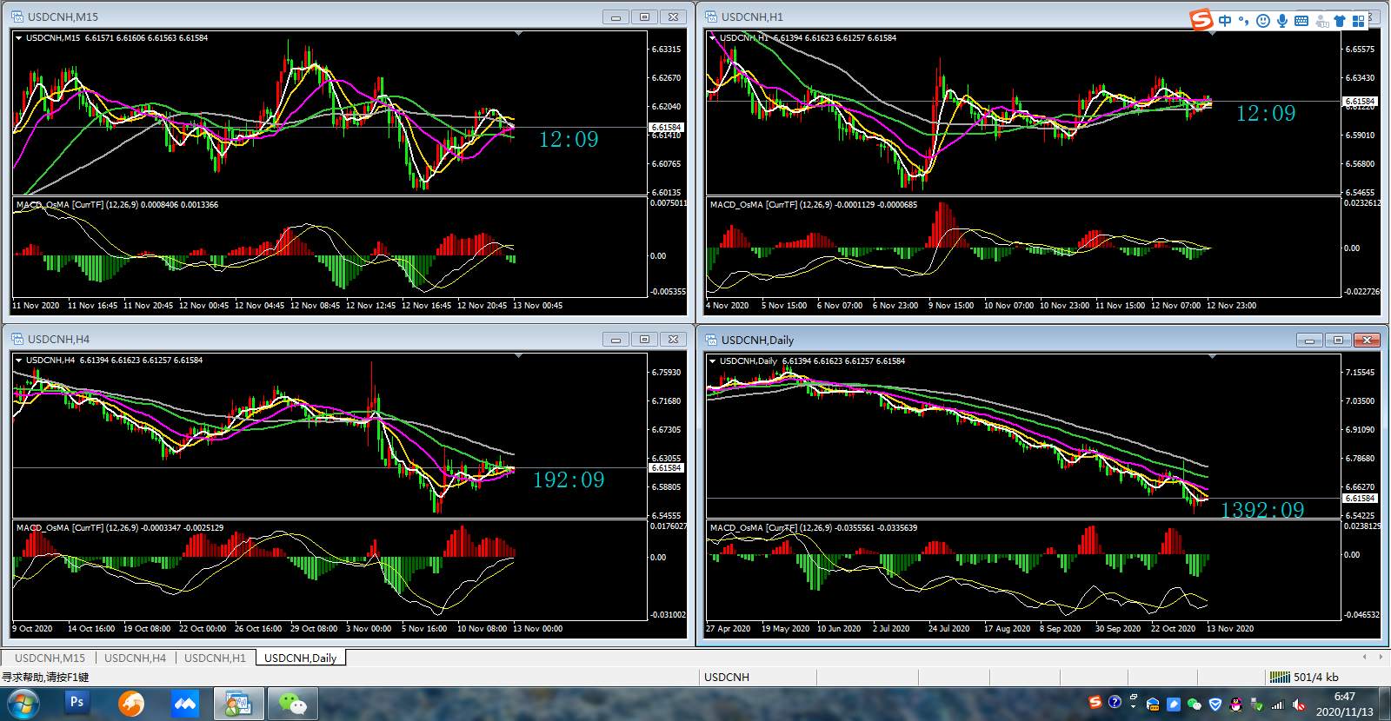This screenshot has height=721, width=1391.
Task: Click the USDCNH symbol in the status bar
Action: (727, 677)
